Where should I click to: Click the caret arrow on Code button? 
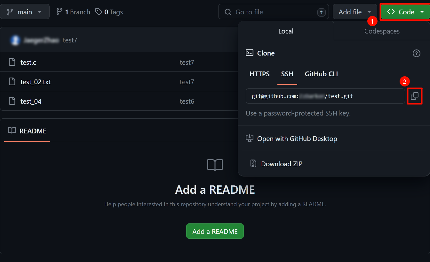[422, 12]
